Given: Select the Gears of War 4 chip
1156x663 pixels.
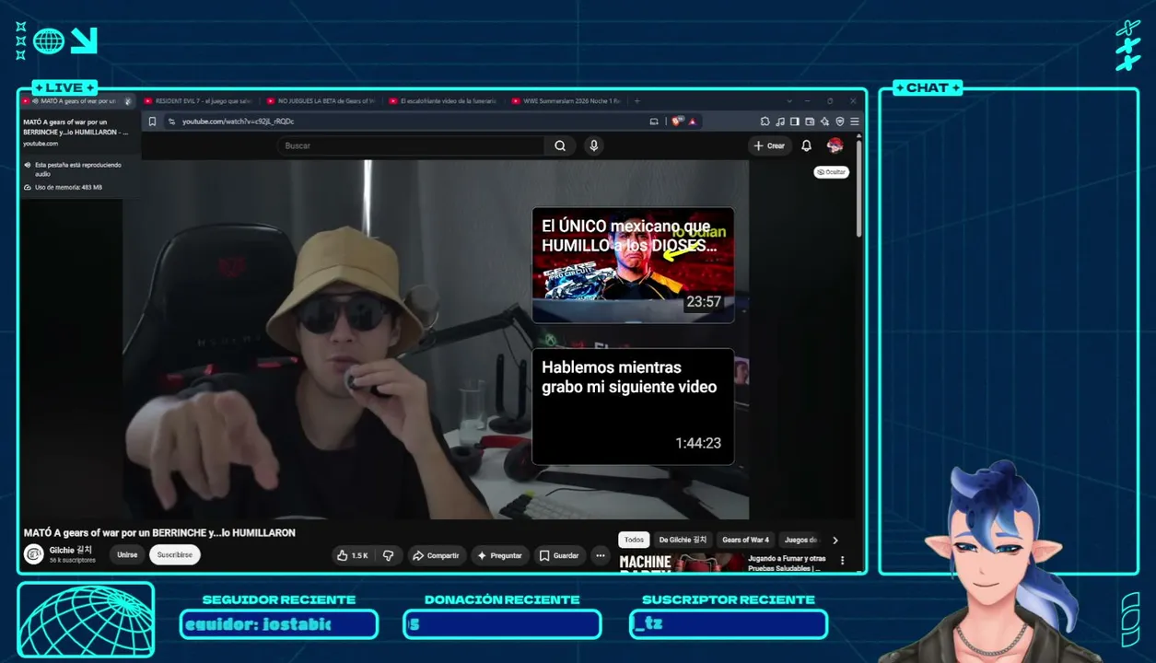Looking at the screenshot, I should [745, 541].
